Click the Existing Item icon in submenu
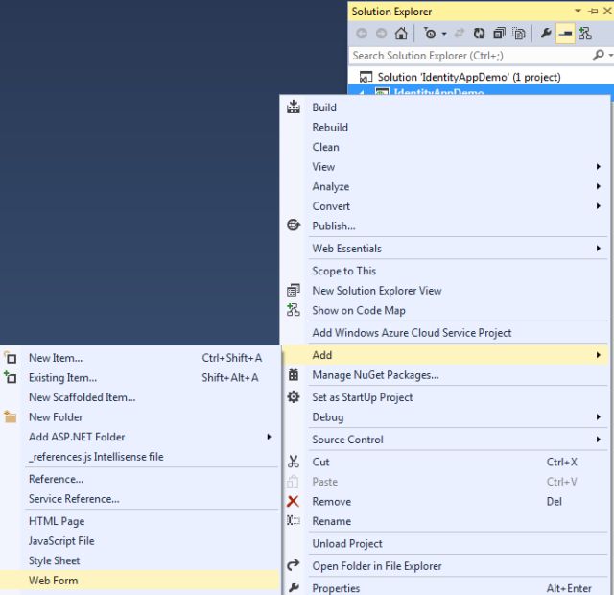Image resolution: width=614 pixels, height=595 pixels. coord(11,377)
